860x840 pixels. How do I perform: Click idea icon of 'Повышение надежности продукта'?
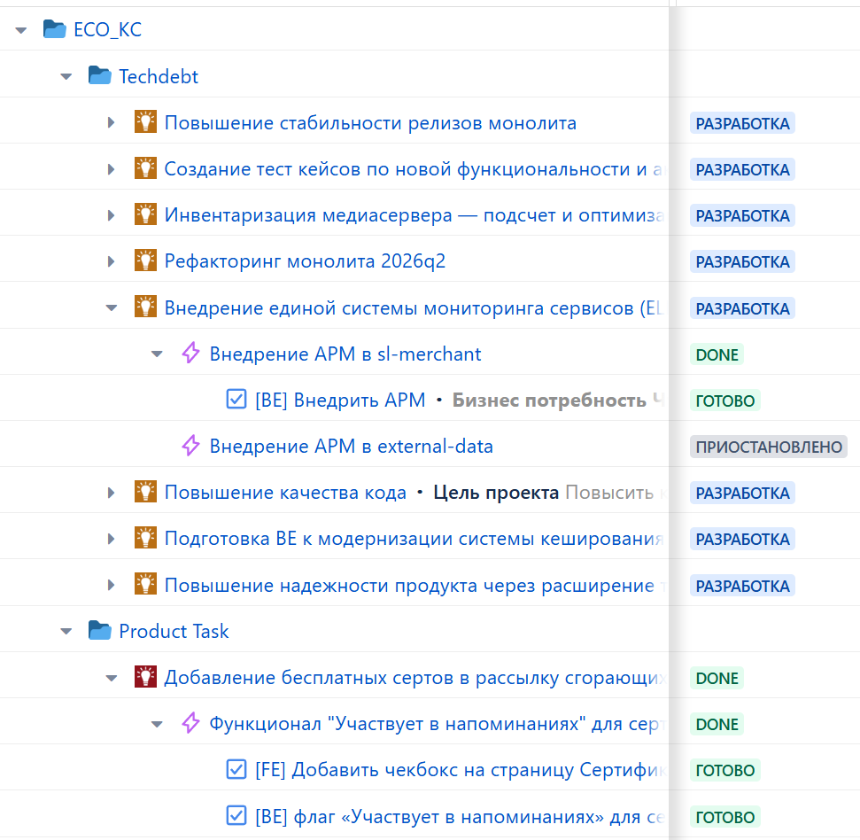[x=145, y=585]
